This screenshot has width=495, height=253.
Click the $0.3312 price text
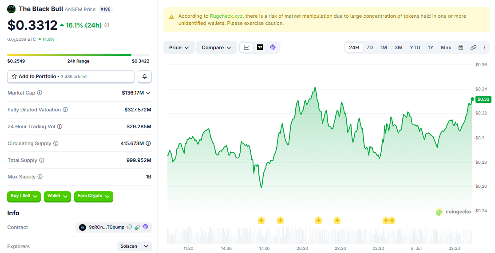(x=32, y=25)
